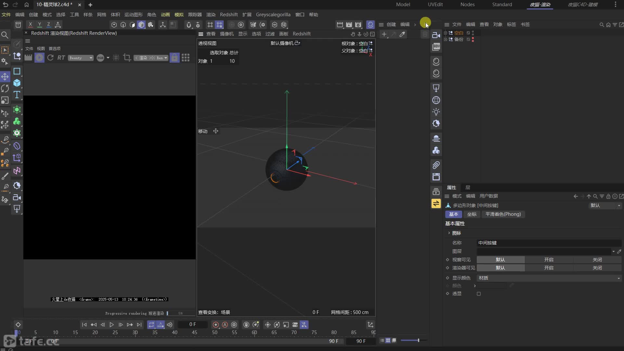Switch to the UVEdit layout
This screenshot has width=624, height=351.
[x=435, y=5]
